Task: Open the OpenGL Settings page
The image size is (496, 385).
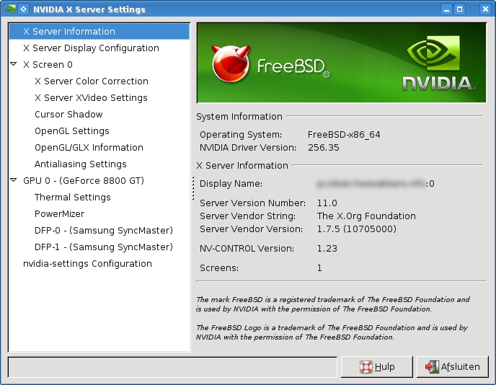Action: (72, 131)
